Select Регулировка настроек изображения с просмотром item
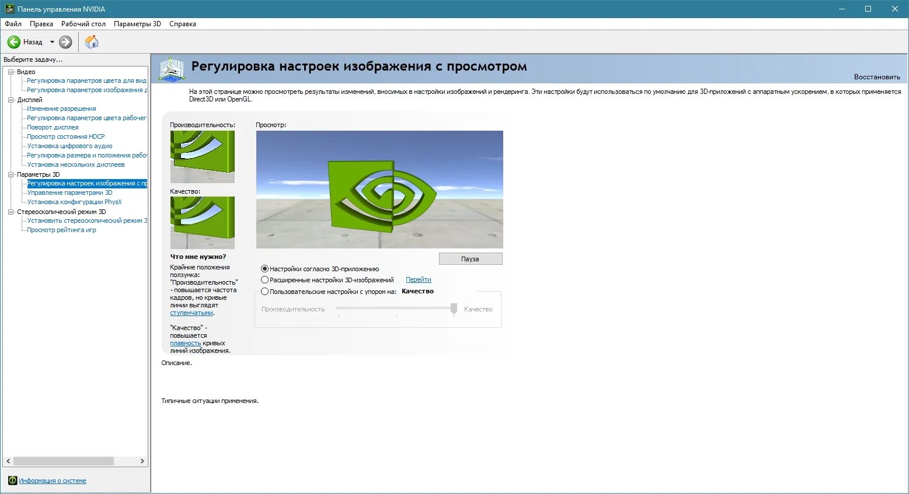This screenshot has height=494, width=909. (x=87, y=183)
